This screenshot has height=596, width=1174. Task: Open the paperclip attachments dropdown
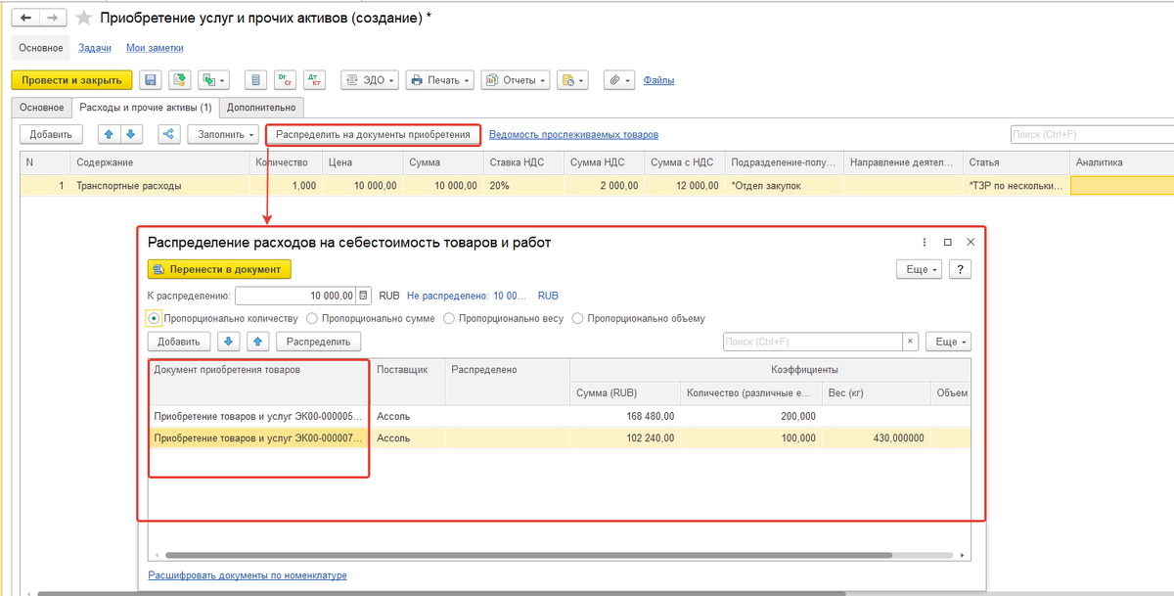point(619,80)
